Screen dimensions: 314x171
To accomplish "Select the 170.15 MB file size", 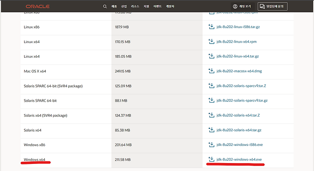I will [x=123, y=42].
